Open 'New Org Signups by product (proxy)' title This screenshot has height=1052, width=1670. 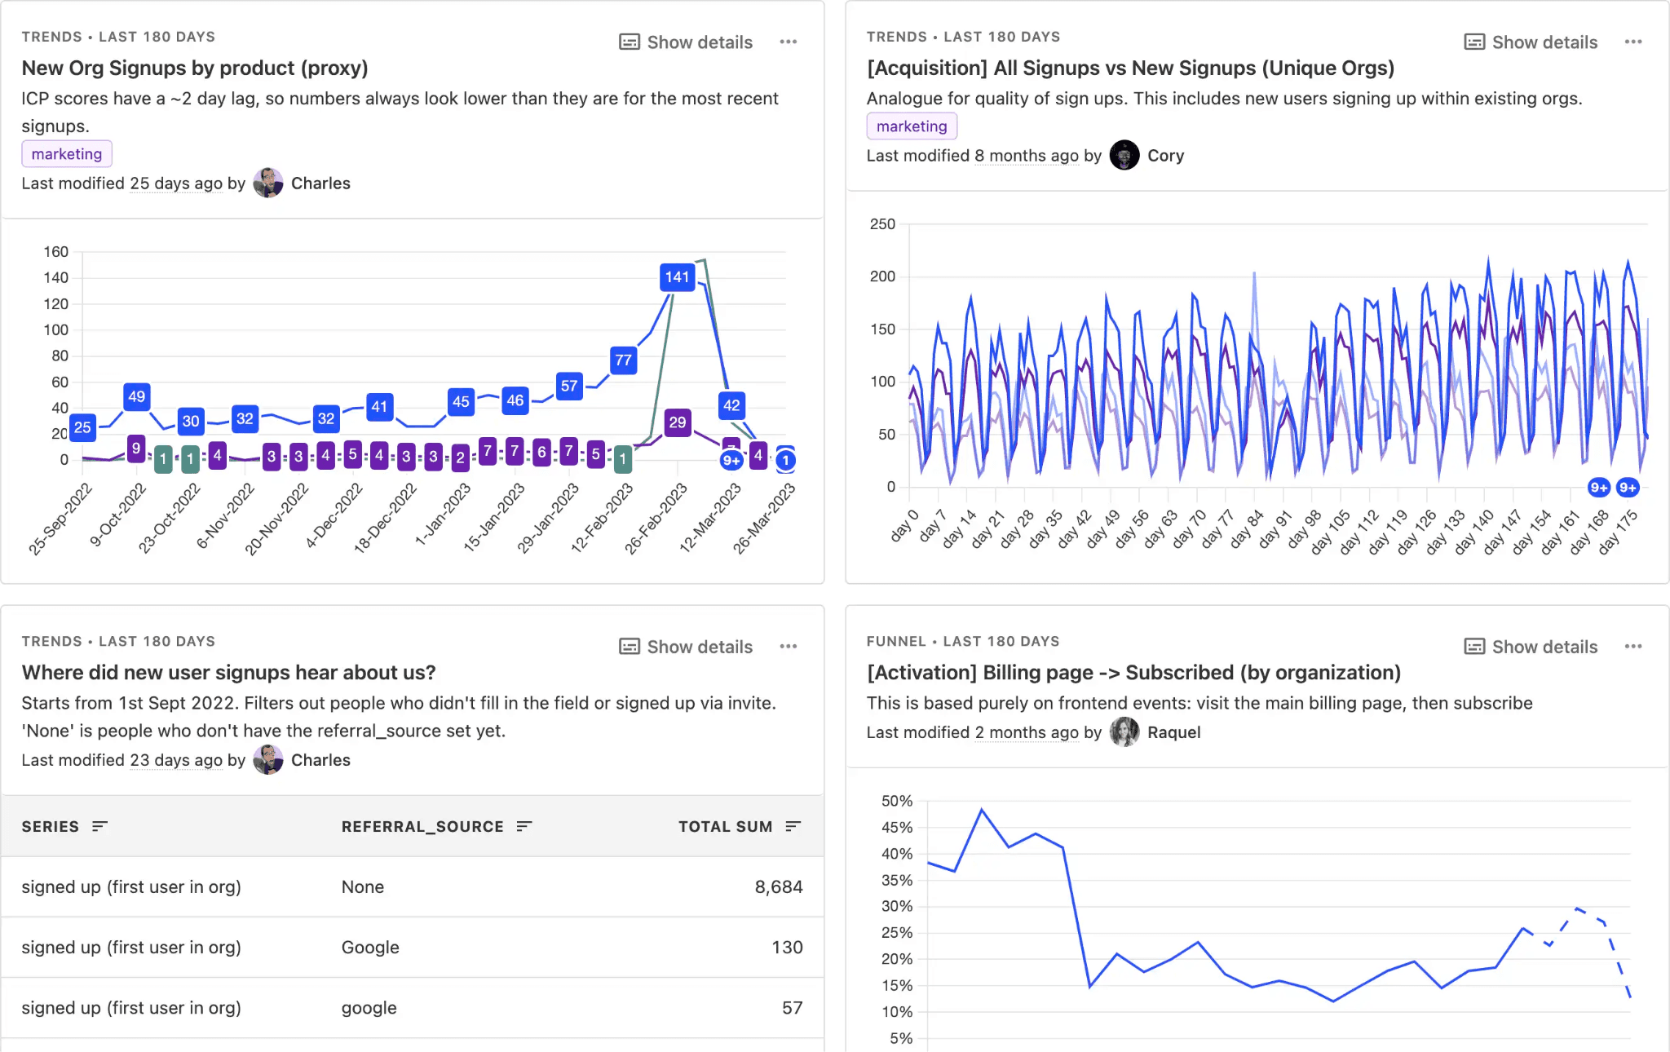[195, 68]
